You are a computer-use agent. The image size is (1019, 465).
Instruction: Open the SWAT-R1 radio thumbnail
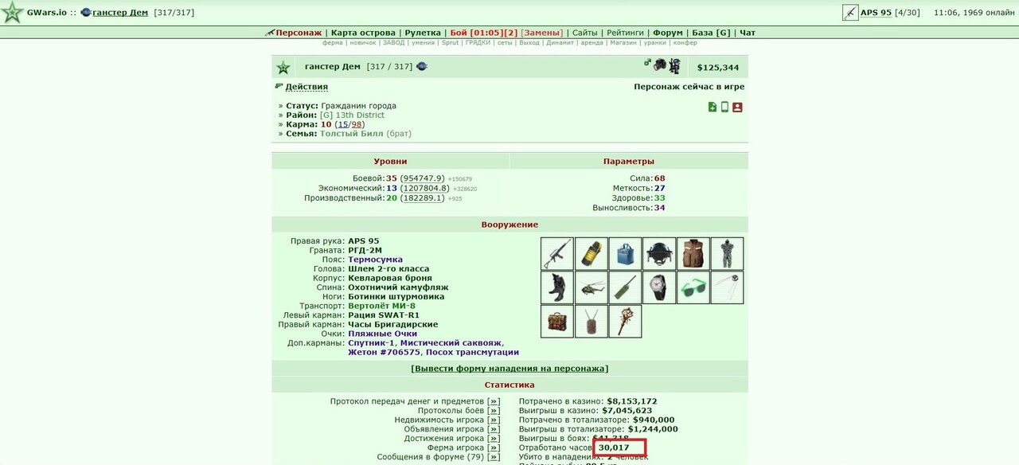[x=626, y=287]
